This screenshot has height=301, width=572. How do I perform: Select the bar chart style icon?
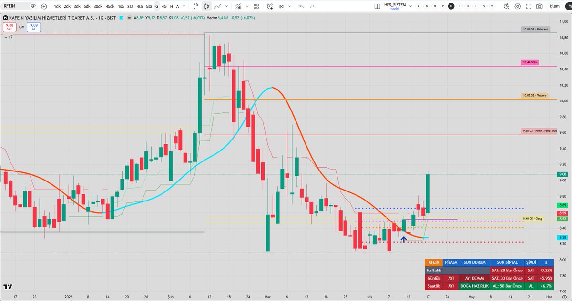coord(196,7)
